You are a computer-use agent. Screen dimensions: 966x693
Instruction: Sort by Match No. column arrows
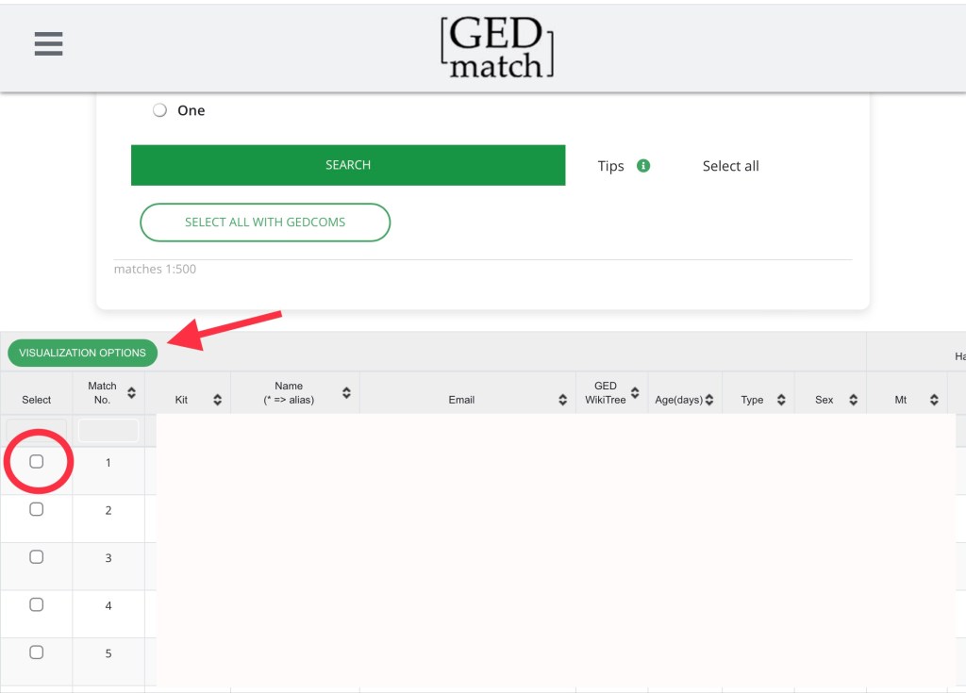pos(131,392)
